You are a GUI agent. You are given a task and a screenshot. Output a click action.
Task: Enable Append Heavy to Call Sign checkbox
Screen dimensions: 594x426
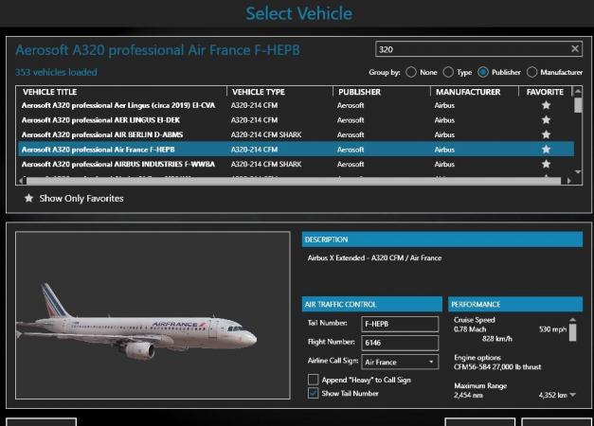coord(314,380)
